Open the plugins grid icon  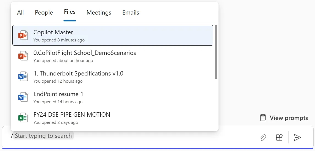(x=279, y=137)
